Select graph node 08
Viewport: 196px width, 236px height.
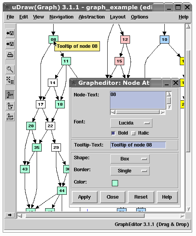pos(53,39)
